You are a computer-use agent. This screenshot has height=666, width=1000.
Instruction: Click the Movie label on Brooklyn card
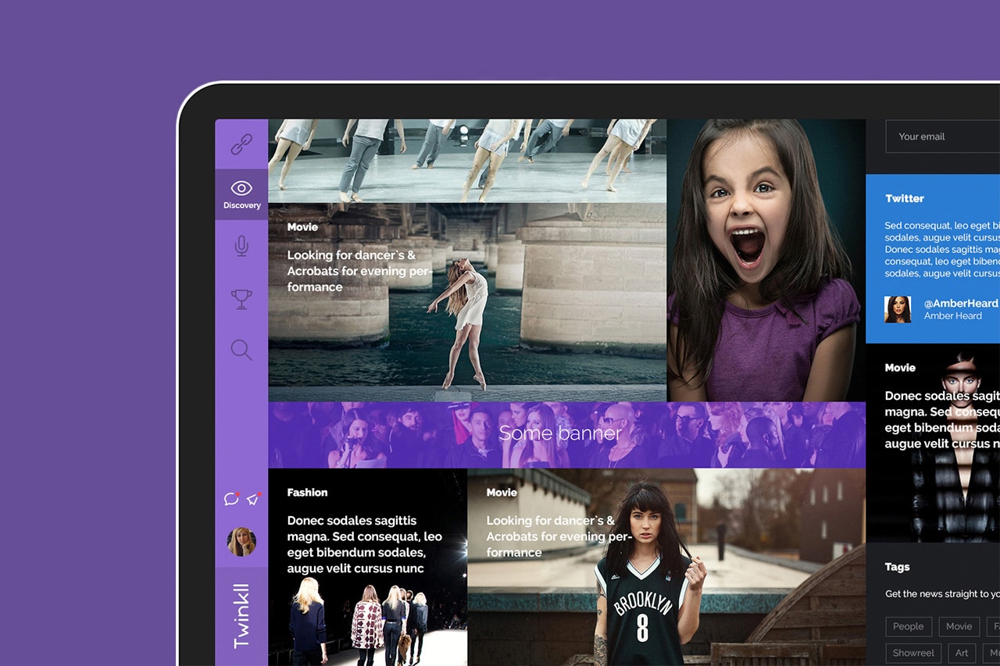point(502,493)
